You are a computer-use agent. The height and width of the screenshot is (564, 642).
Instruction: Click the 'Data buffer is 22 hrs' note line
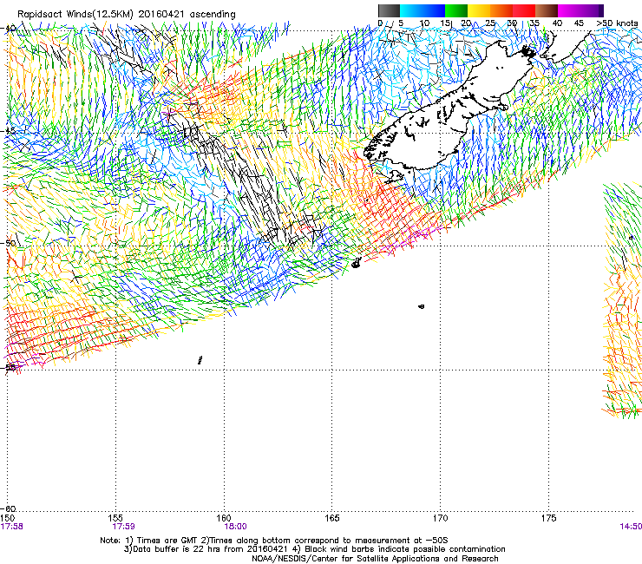314,549
